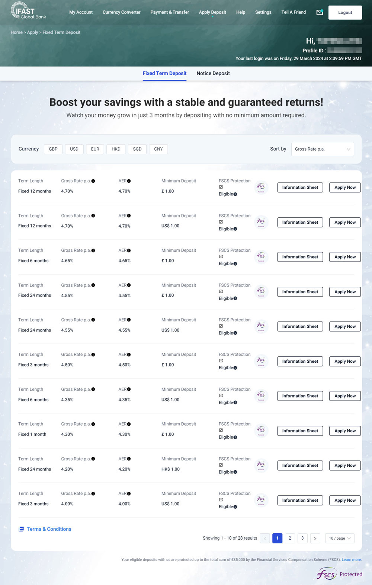
Task: Open the 10 / page size dropdown
Action: coord(339,538)
